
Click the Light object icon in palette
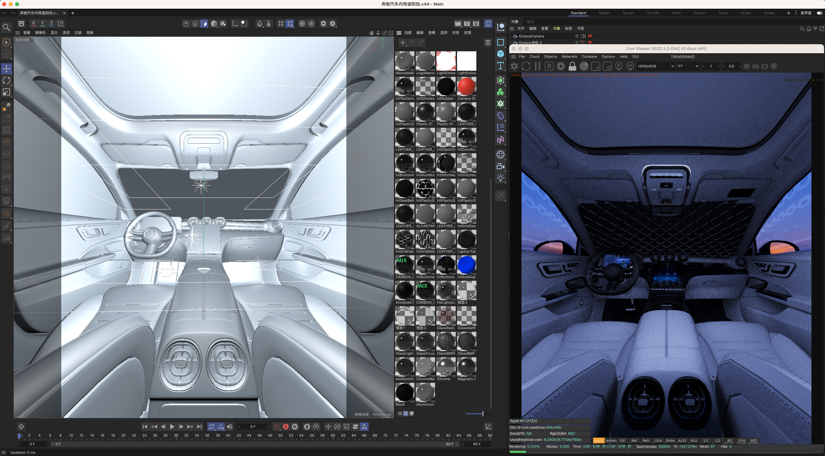tap(501, 178)
